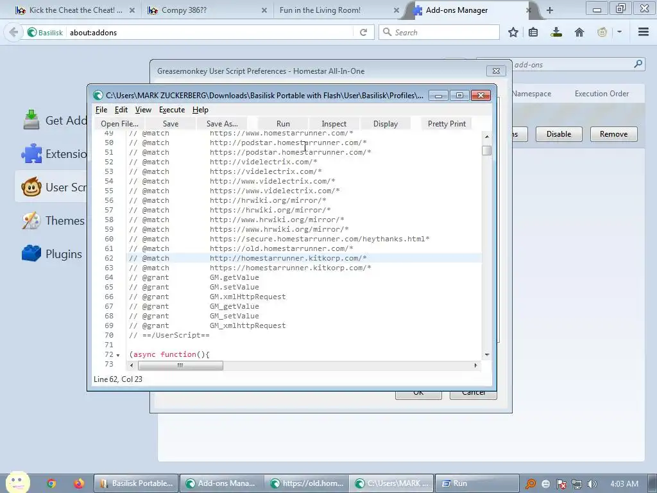Click OK in the preferences dialog
This screenshot has width=657, height=493.
[418, 394]
